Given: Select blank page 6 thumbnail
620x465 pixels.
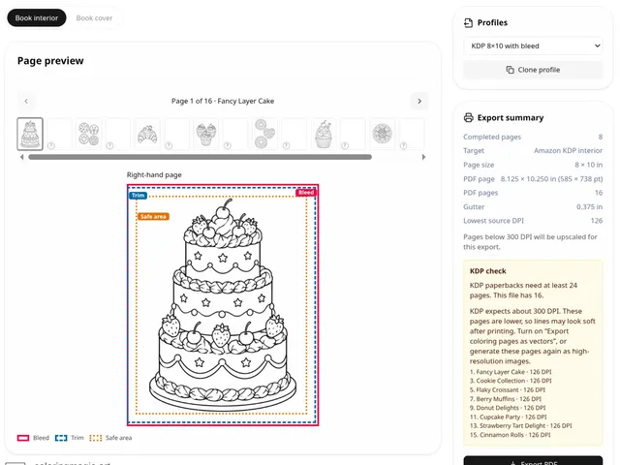Looking at the screenshot, I should coord(176,134).
